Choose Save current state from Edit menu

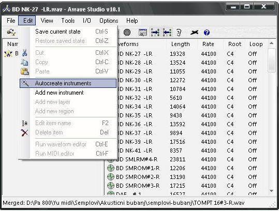point(68,32)
